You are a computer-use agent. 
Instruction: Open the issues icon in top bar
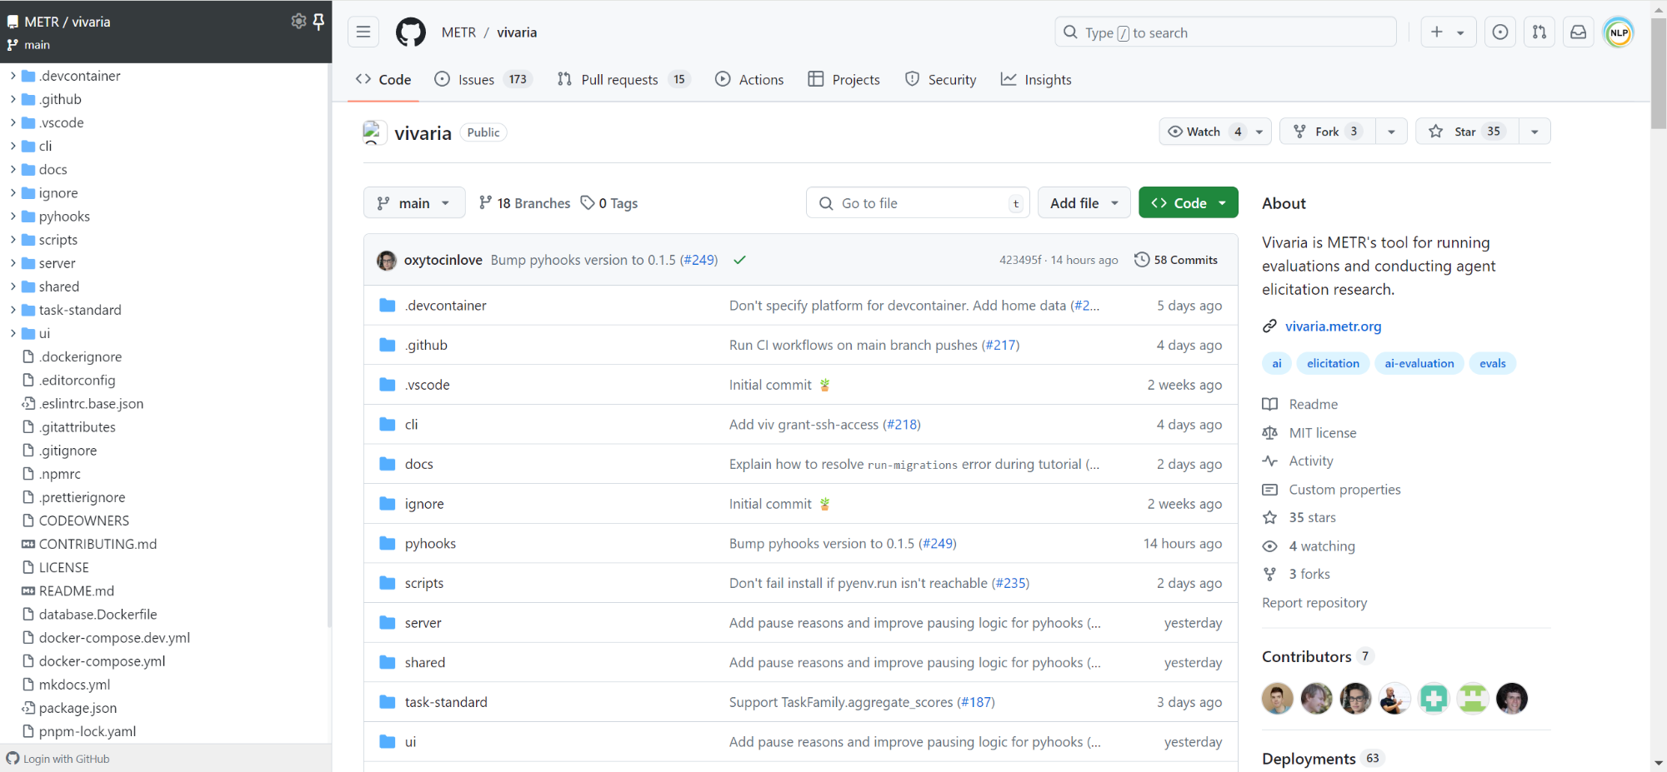[x=1499, y=32]
